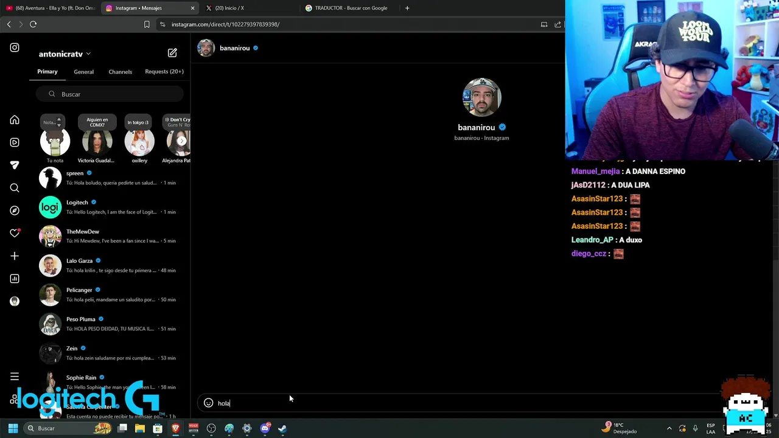Click the bookmark icon in address bar
This screenshot has height=438, width=779.
147,24
